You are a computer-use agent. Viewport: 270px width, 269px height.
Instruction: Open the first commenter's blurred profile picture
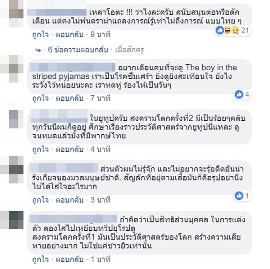coord(16,14)
